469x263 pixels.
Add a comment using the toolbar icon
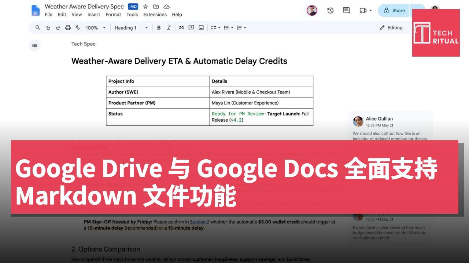pyautogui.click(x=191, y=28)
